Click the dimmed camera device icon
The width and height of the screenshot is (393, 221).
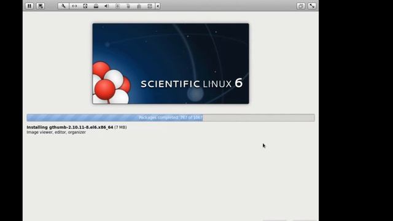pyautogui.click(x=117, y=6)
